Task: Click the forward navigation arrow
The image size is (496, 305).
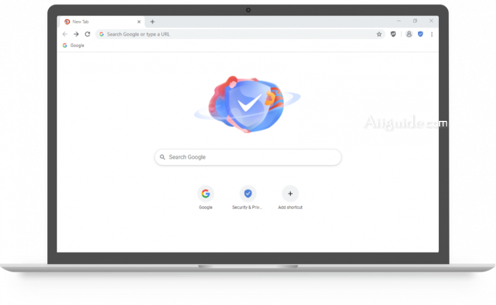Action: (x=76, y=34)
